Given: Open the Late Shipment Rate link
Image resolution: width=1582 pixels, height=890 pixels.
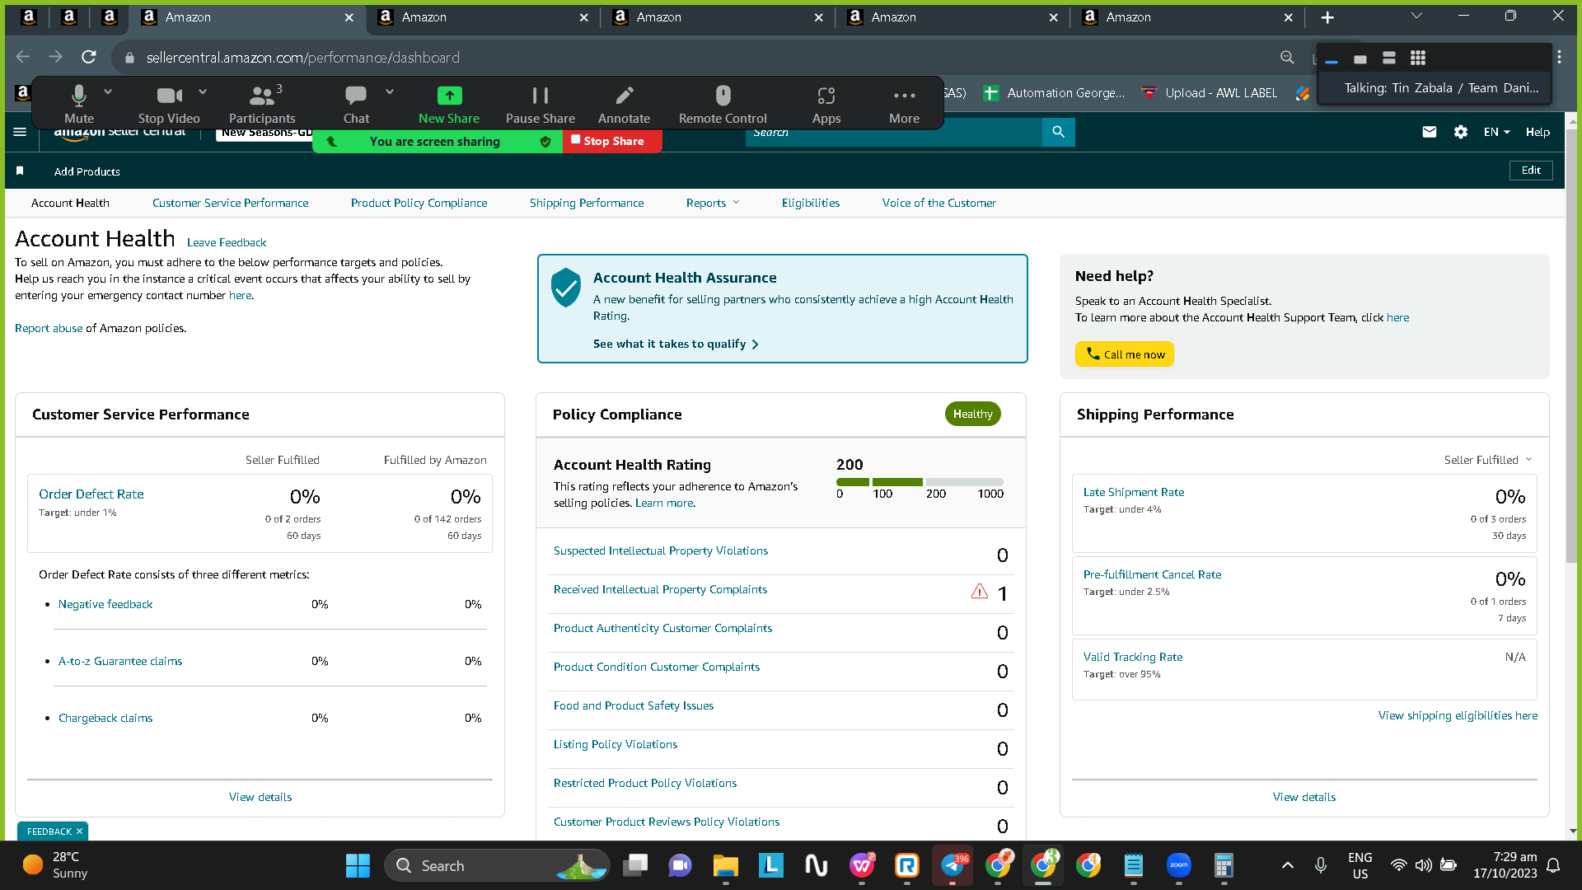Looking at the screenshot, I should (x=1134, y=492).
